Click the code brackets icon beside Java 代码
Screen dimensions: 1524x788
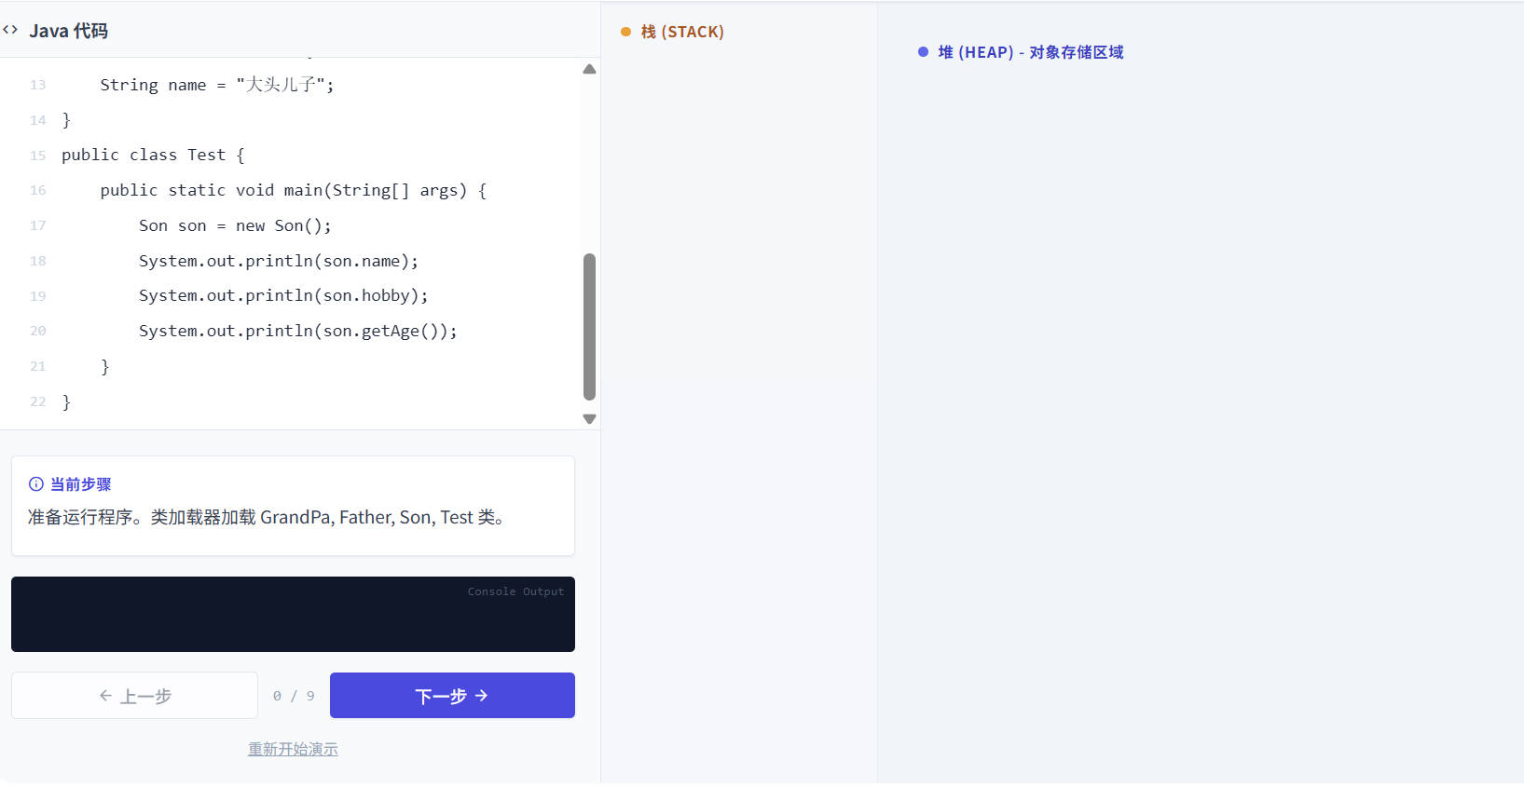(10, 30)
